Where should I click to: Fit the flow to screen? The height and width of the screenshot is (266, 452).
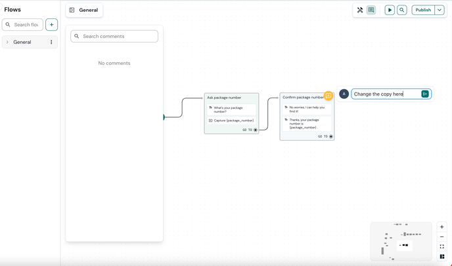tap(441, 246)
